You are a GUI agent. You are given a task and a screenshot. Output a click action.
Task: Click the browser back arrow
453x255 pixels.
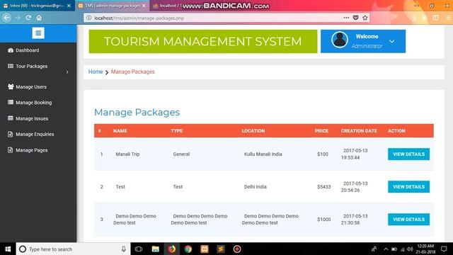click(x=6, y=18)
